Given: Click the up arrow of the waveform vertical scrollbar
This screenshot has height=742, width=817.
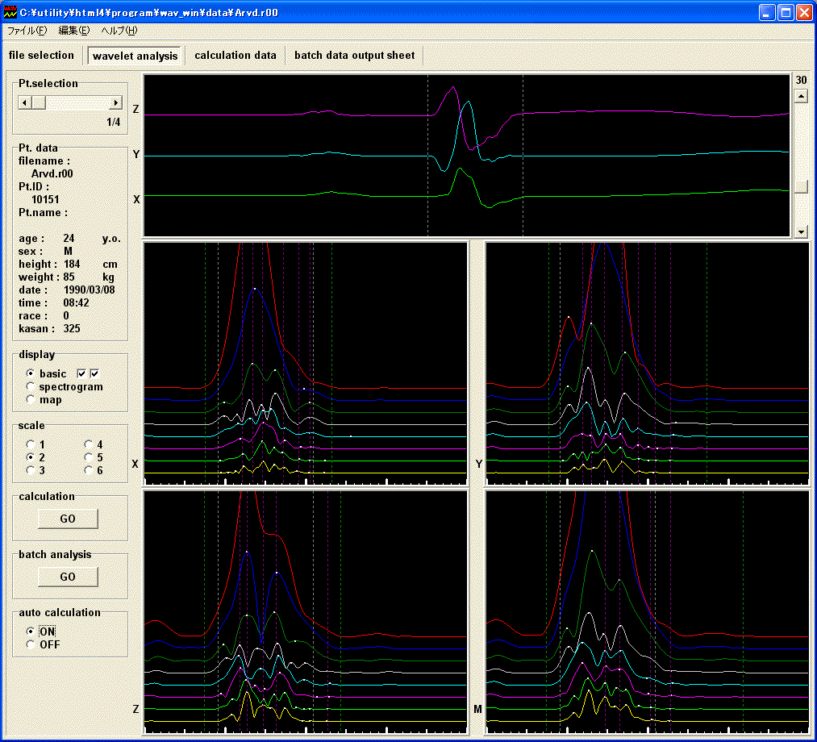Looking at the screenshot, I should coord(801,97).
